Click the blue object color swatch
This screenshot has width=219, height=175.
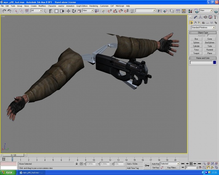point(214,63)
